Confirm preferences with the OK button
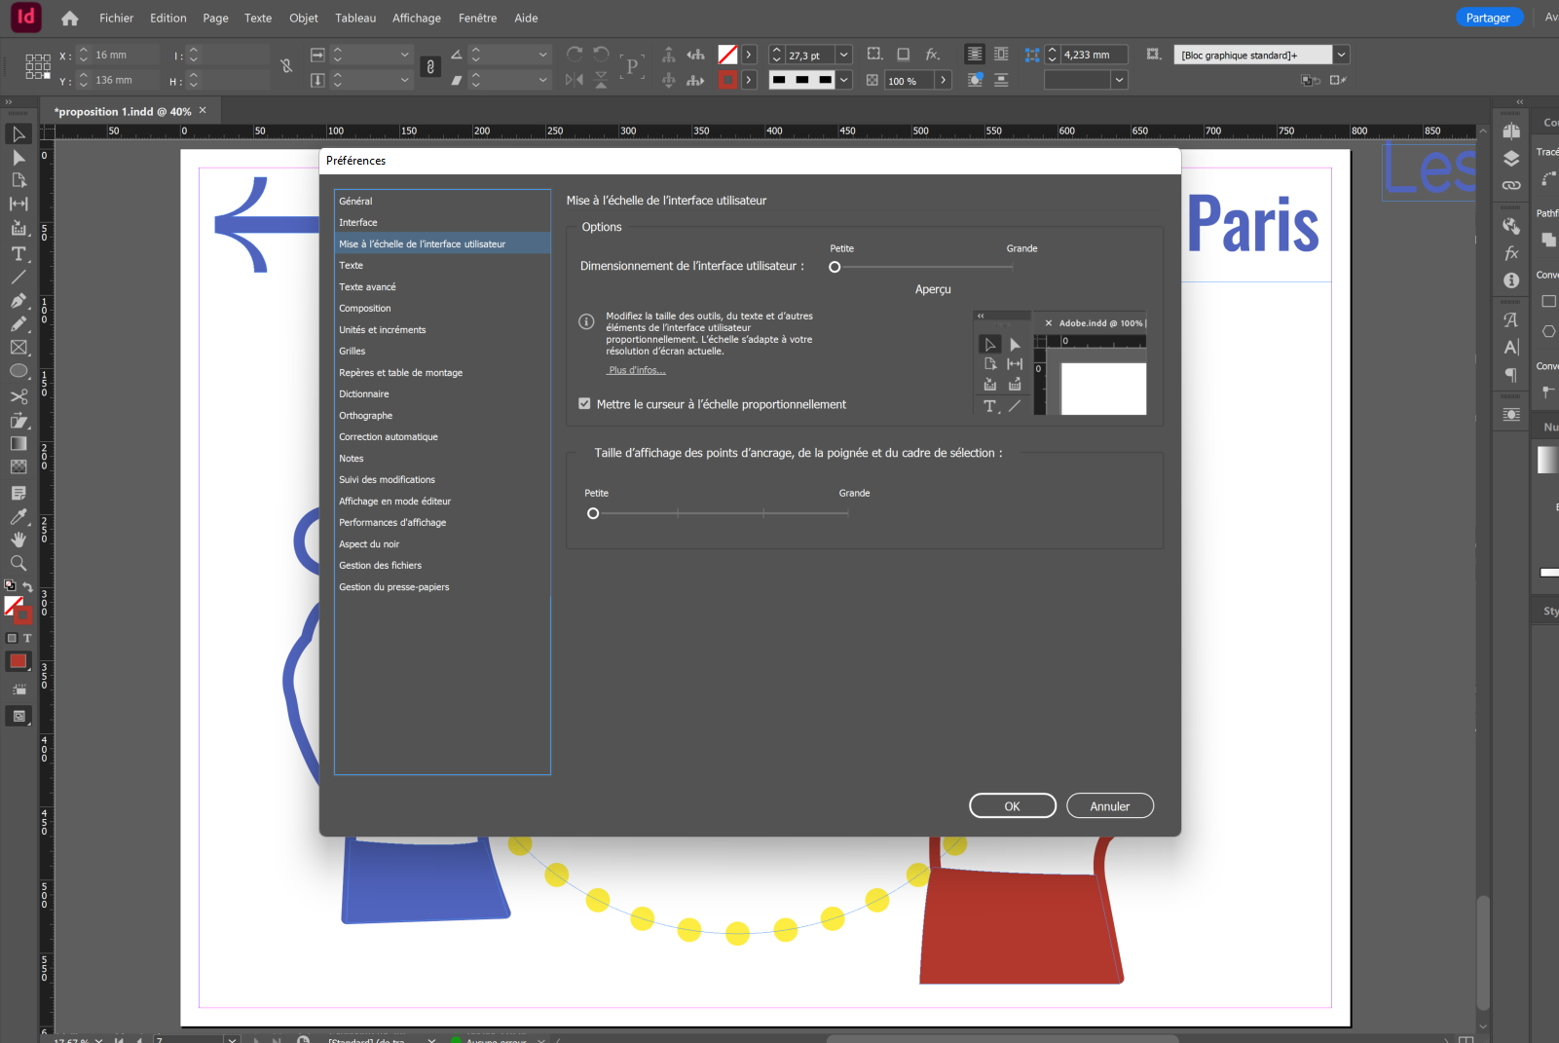The height and width of the screenshot is (1043, 1559). pyautogui.click(x=1012, y=805)
